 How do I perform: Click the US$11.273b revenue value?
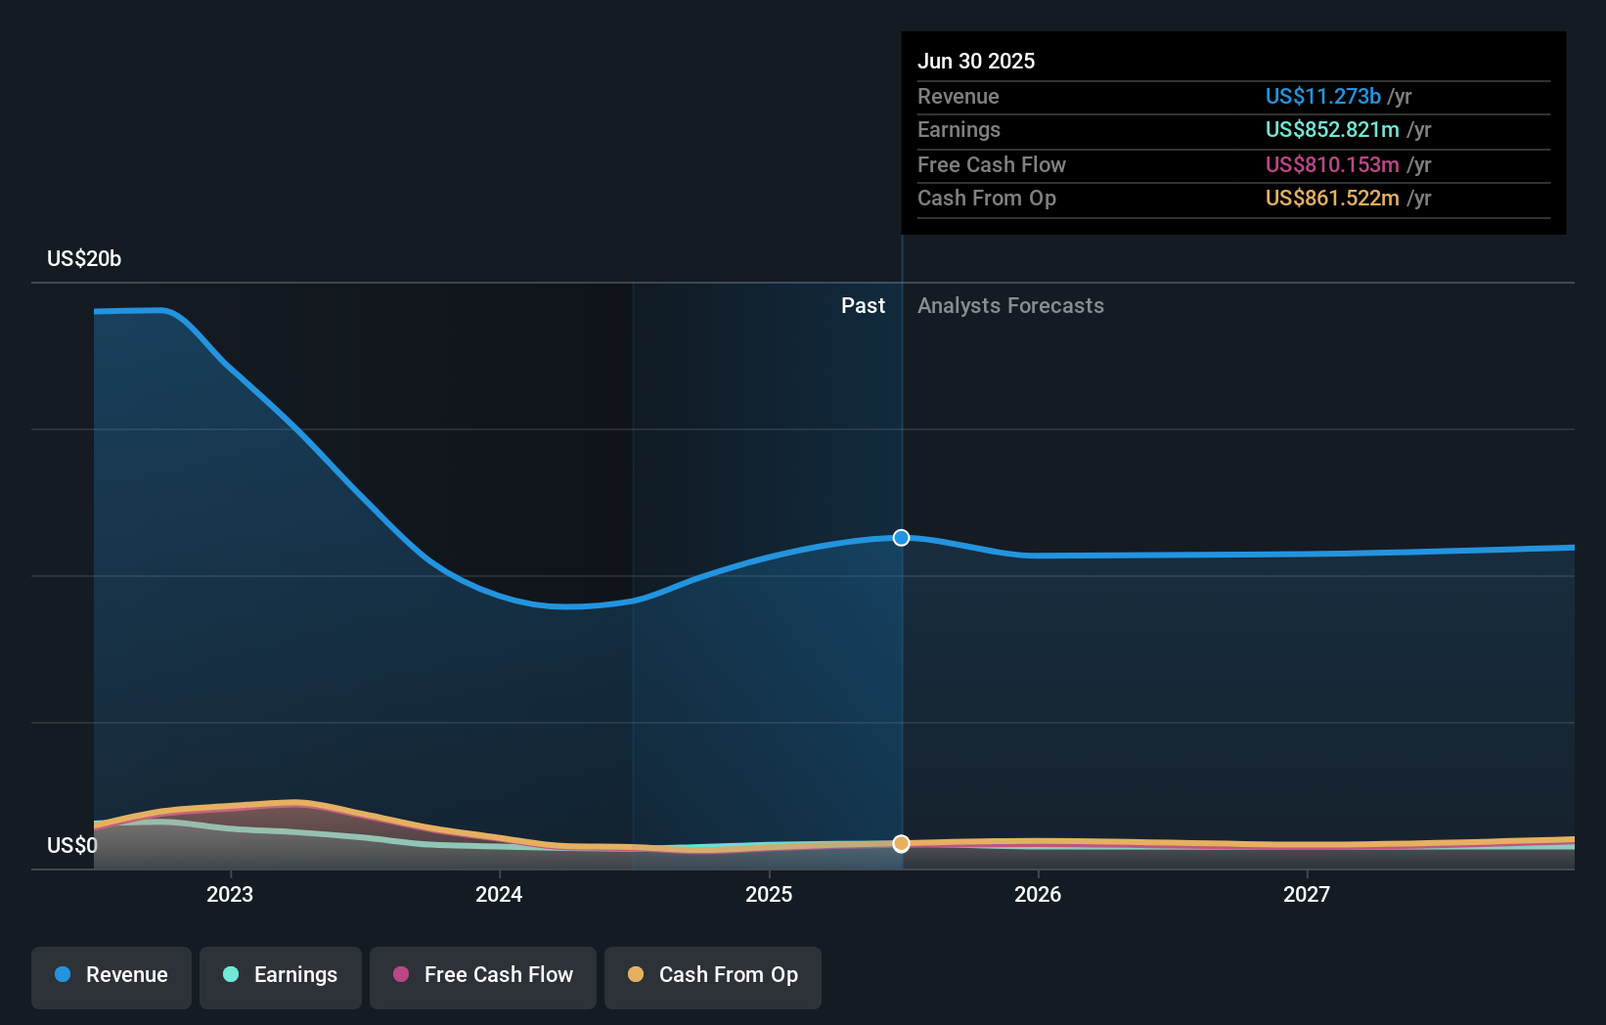1323,96
